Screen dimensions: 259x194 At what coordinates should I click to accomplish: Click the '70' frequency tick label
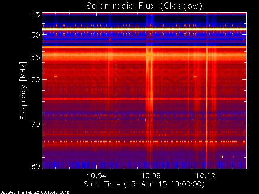click(x=36, y=124)
